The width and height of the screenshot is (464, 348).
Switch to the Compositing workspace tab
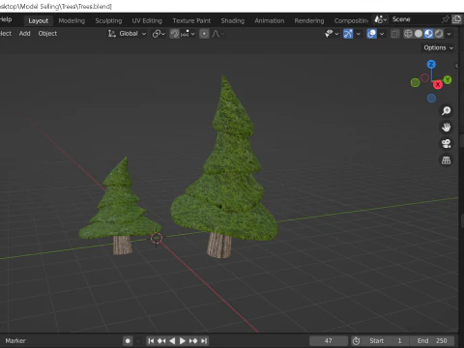351,20
